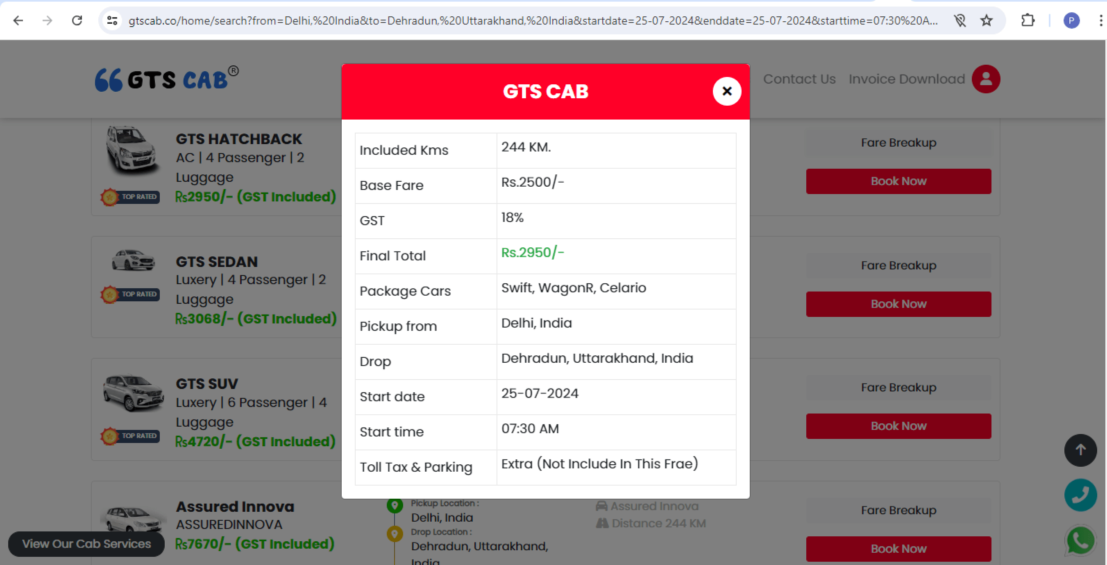
Task: Click the yellow drop location pin icon
Action: (395, 533)
